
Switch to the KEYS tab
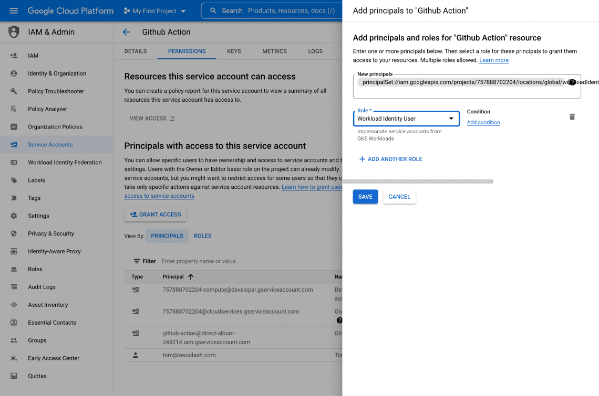[234, 51]
